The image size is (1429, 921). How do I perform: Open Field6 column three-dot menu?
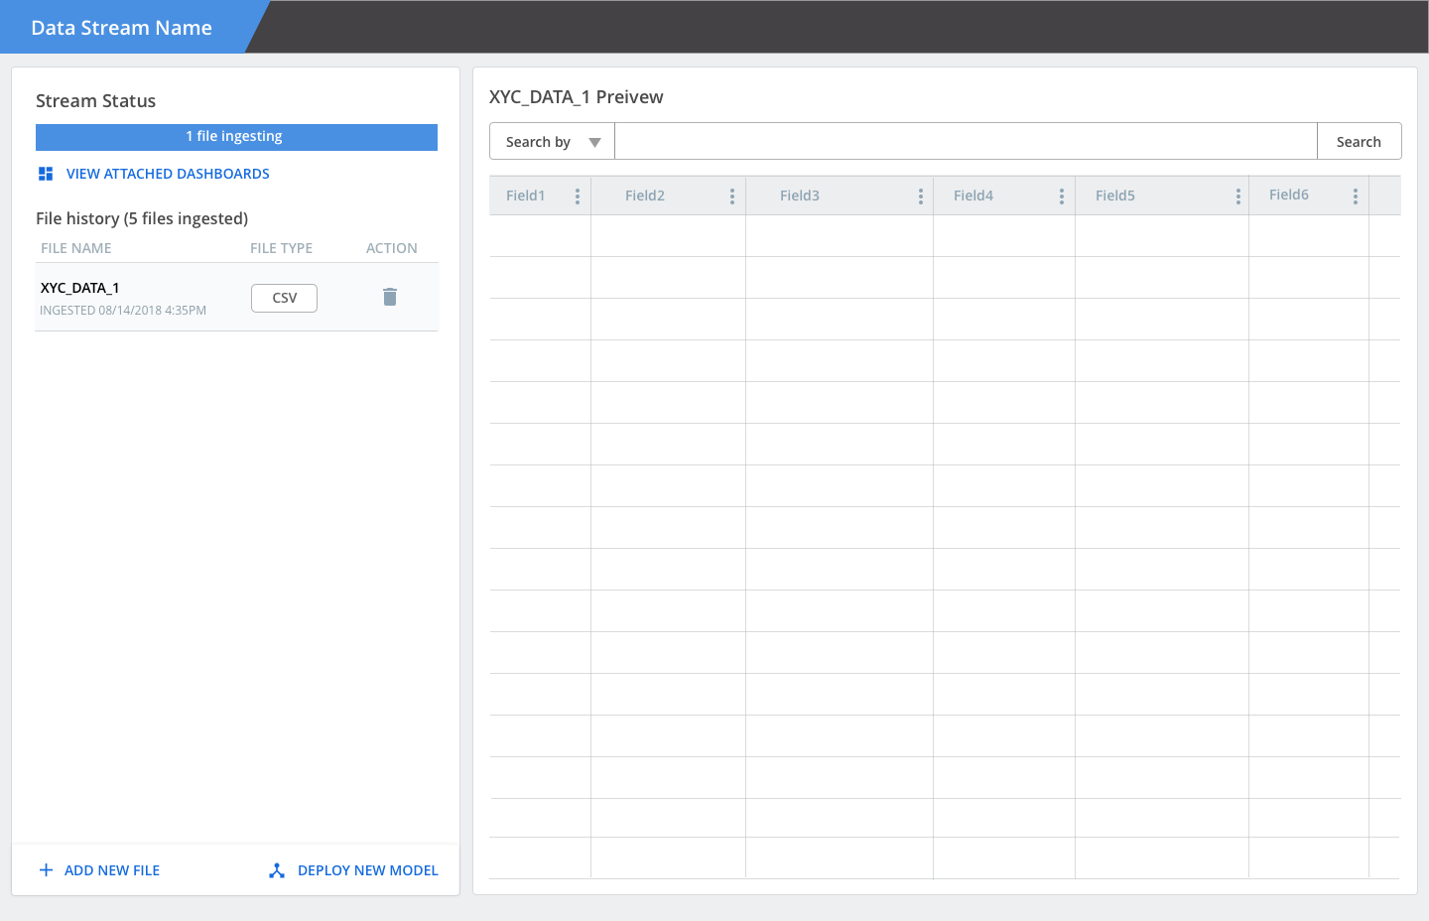(1356, 197)
